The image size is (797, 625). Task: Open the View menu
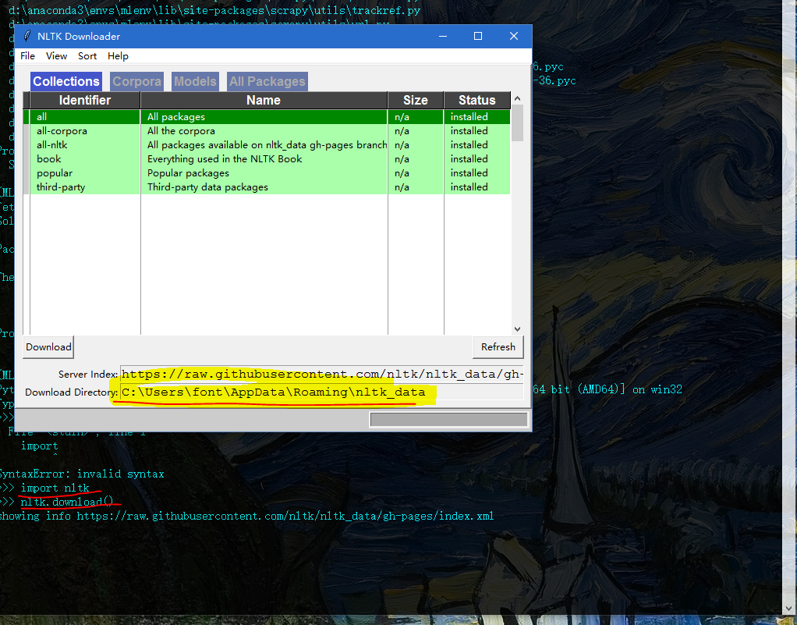56,56
